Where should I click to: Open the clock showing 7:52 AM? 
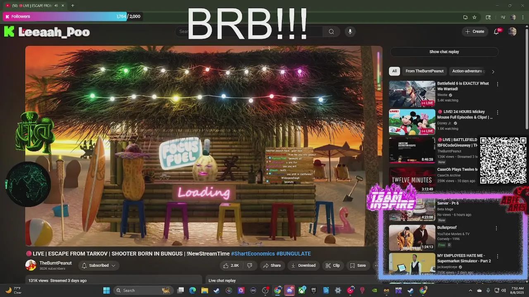click(x=517, y=290)
